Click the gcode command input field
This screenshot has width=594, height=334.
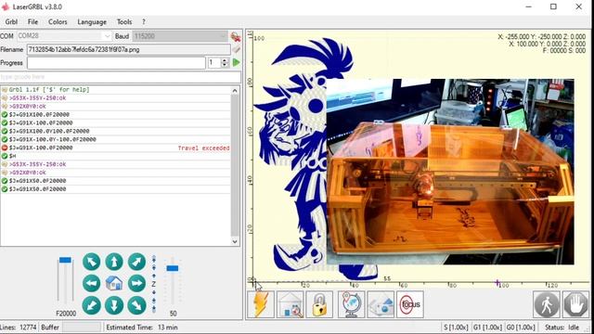coord(120,77)
